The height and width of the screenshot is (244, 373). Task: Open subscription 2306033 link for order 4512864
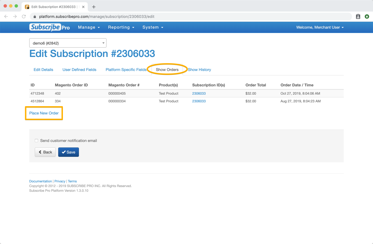pyautogui.click(x=199, y=101)
